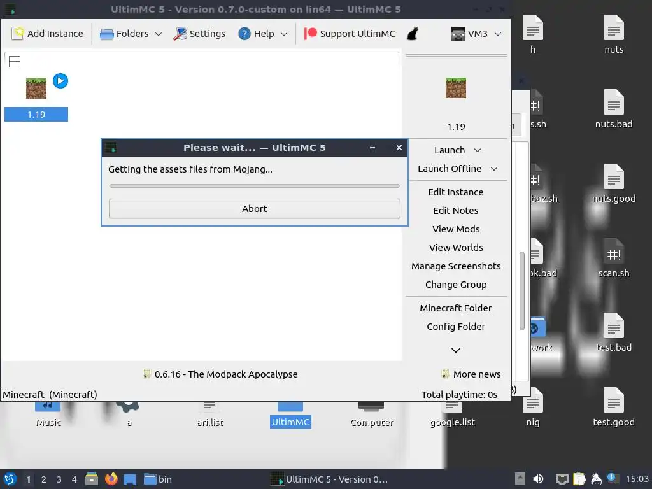This screenshot has width=652, height=489.
Task: Open the Folders dropdown arrow
Action: click(x=159, y=34)
